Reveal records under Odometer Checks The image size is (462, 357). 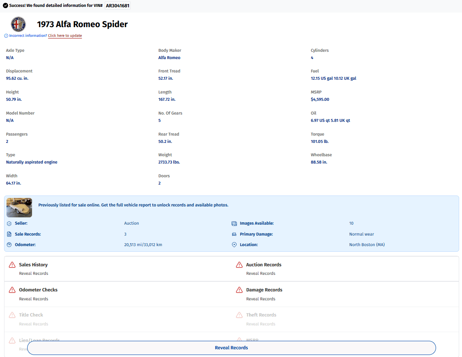[x=34, y=299]
